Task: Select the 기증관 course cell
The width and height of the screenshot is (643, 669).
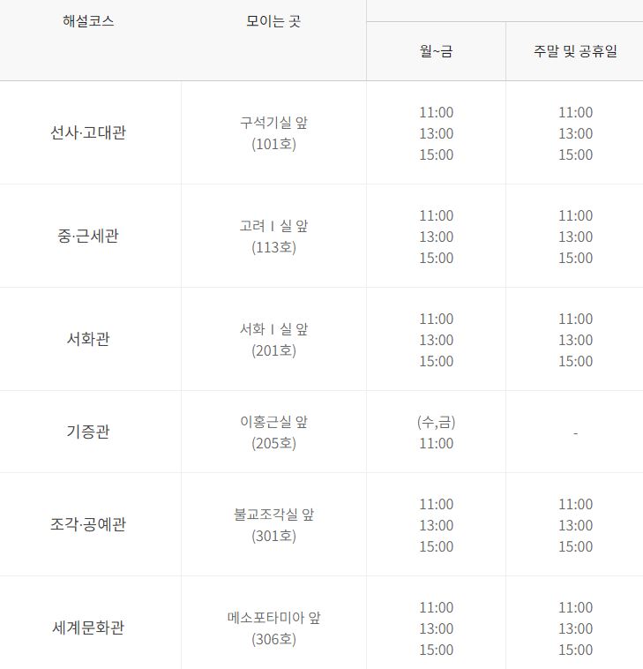Action: (88, 432)
